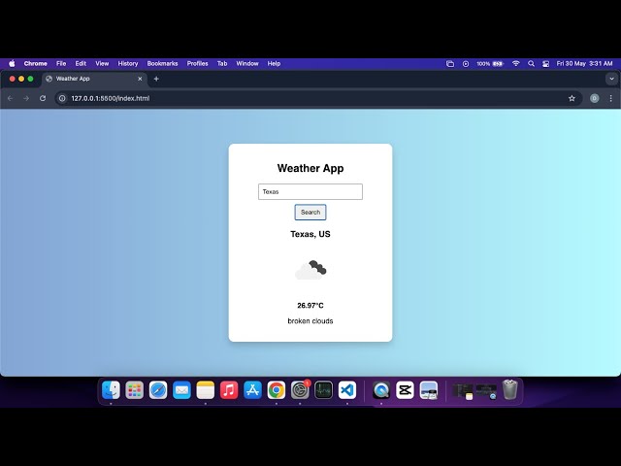Open Safari from the dock
The image size is (621, 466).
[x=158, y=390]
